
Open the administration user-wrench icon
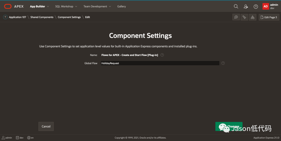tap(246, 6)
